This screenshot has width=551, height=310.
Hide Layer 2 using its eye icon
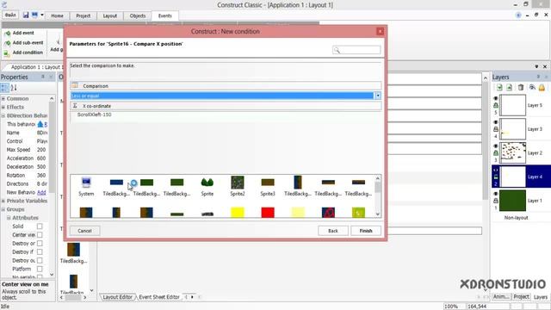(x=496, y=146)
